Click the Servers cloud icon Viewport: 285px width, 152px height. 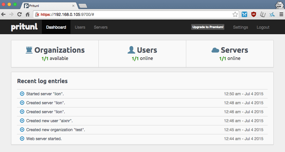(215, 50)
